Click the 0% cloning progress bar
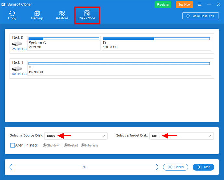 click(84, 167)
